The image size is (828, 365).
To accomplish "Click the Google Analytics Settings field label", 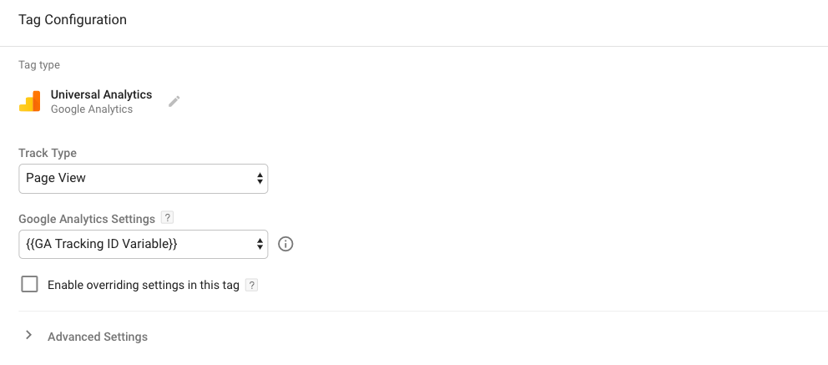I will (87, 219).
